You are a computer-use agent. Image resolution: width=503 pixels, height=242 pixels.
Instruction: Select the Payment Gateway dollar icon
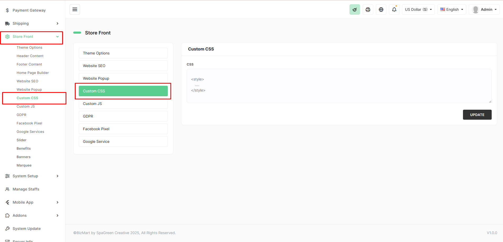point(7,10)
